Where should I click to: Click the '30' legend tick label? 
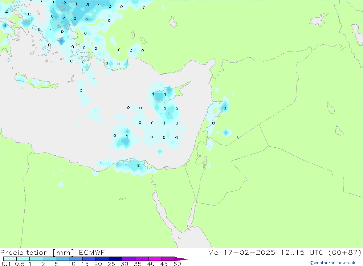pyautogui.click(x=125, y=264)
